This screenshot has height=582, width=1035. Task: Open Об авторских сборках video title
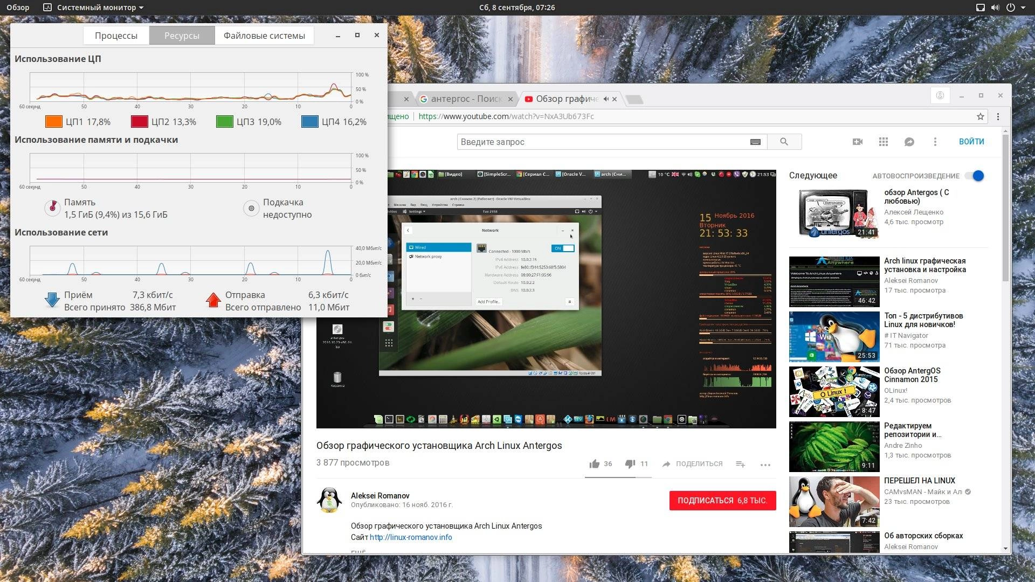pyautogui.click(x=923, y=536)
